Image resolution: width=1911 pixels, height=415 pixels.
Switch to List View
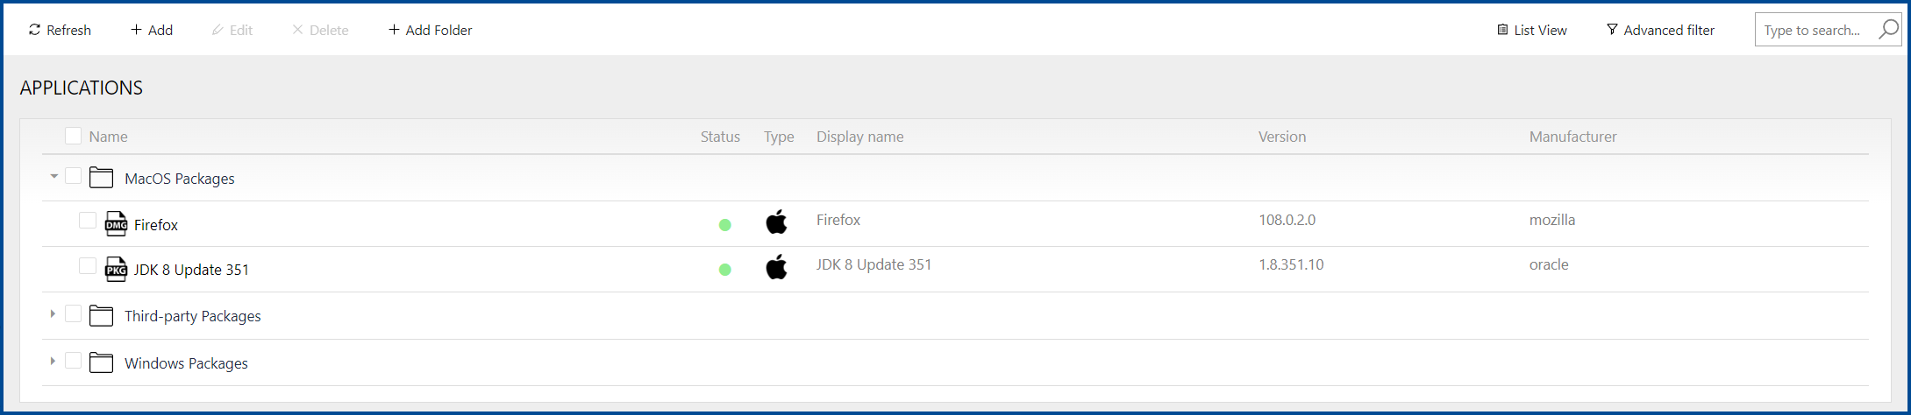click(1531, 30)
